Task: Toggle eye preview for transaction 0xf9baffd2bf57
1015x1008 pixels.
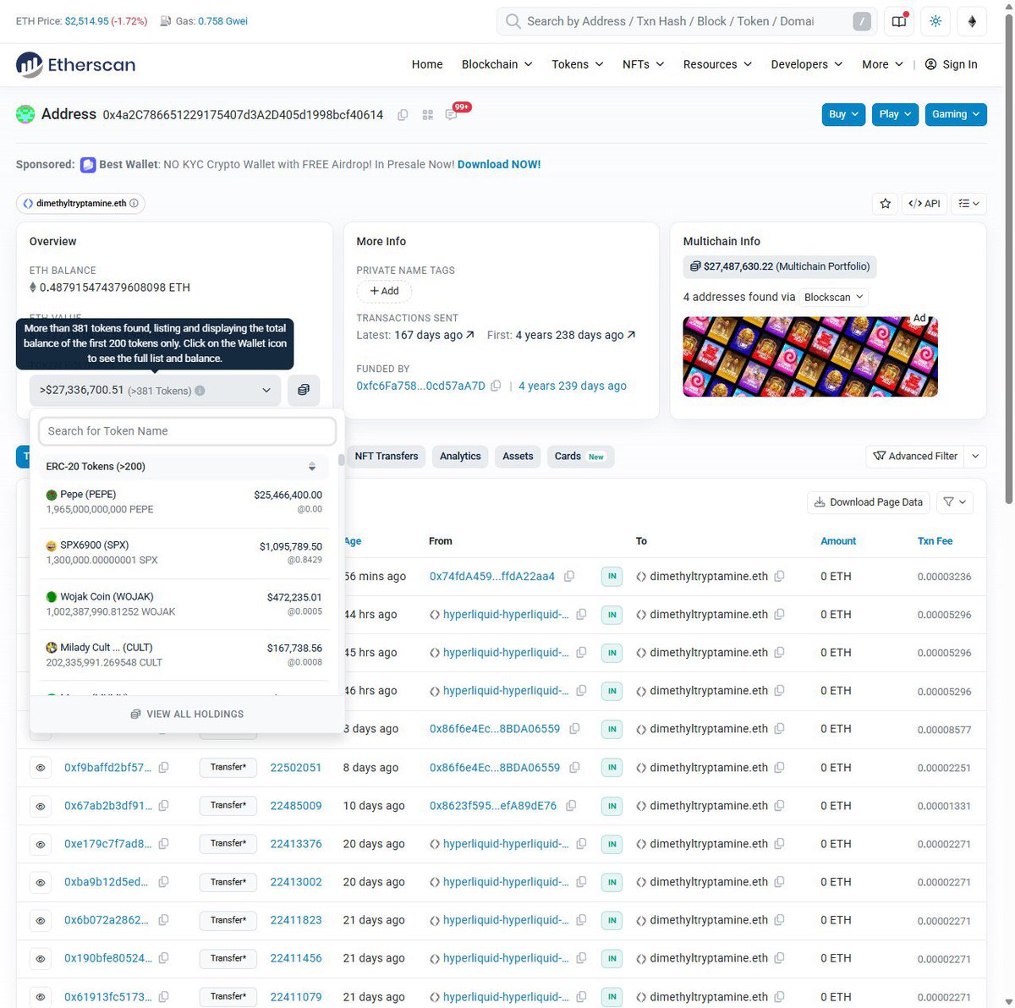Action: (x=40, y=768)
